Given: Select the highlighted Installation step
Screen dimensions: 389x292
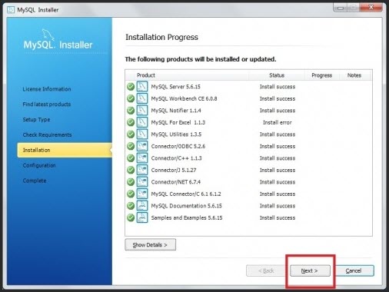Looking at the screenshot, I should (65, 150).
